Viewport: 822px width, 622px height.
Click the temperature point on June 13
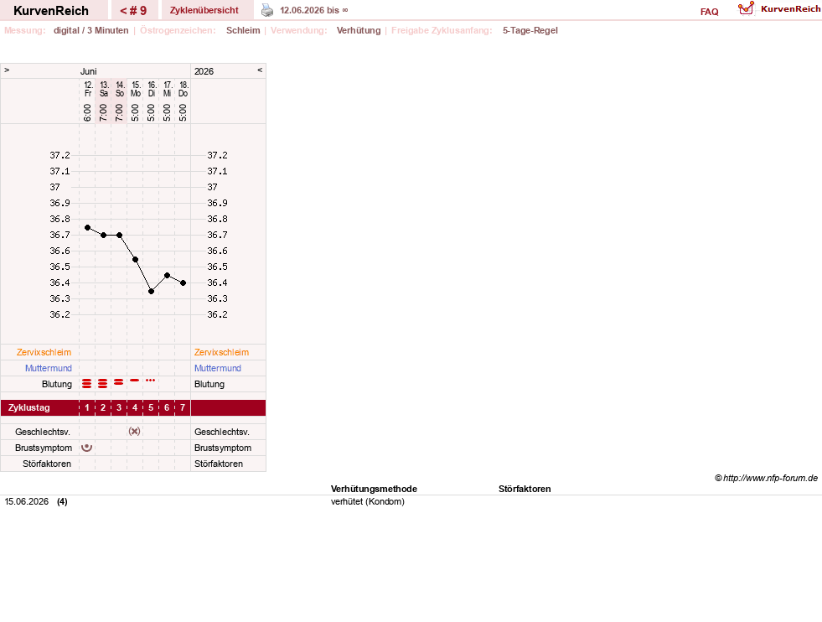(x=104, y=236)
